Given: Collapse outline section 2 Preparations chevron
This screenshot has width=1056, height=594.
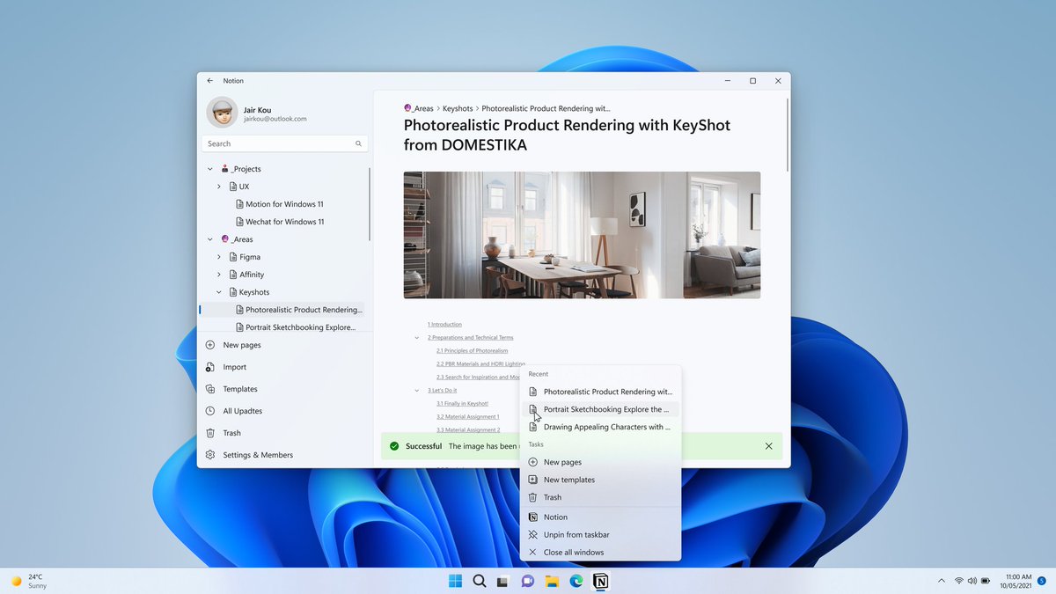Looking at the screenshot, I should [417, 338].
